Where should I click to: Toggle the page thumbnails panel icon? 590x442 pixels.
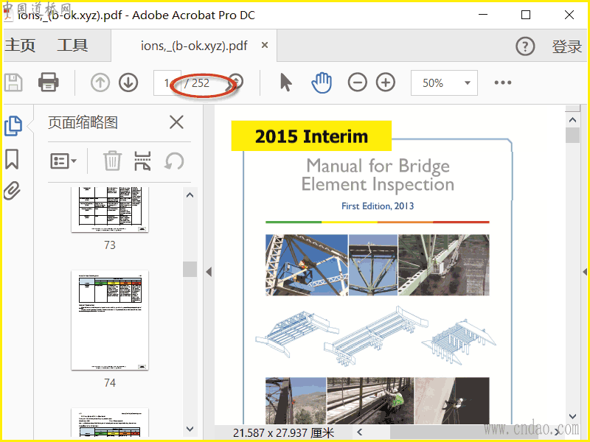click(x=13, y=126)
